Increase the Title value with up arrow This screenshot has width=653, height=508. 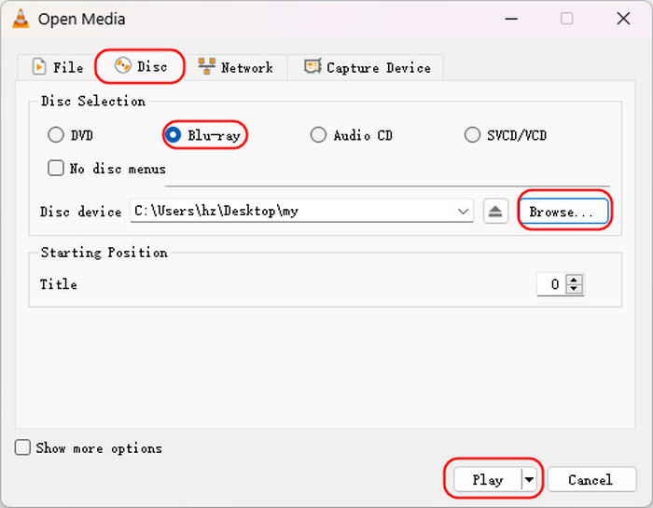tap(575, 280)
